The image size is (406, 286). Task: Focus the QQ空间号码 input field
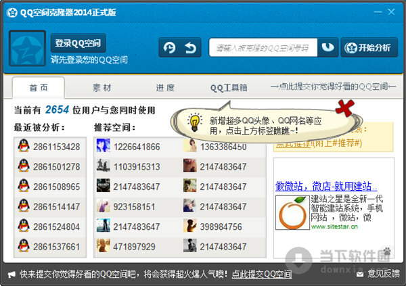pyautogui.click(x=263, y=47)
